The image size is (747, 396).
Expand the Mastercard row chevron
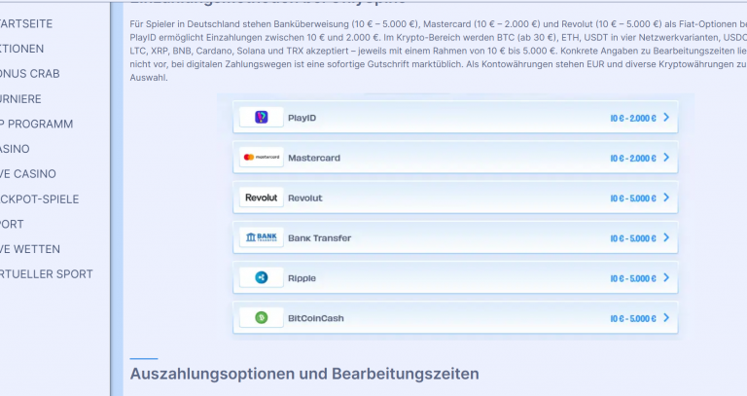pyautogui.click(x=666, y=158)
